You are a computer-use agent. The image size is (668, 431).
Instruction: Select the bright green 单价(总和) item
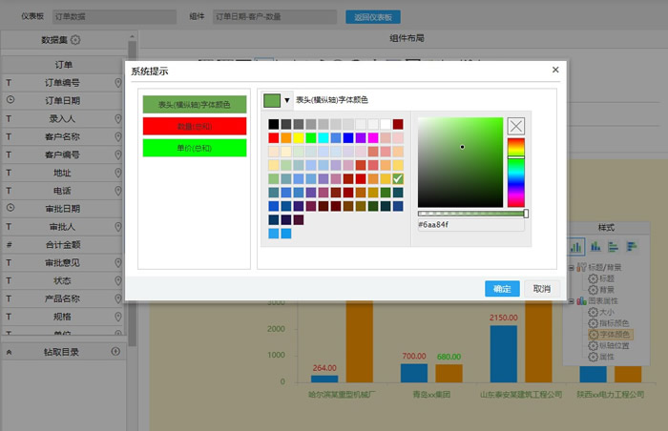[x=194, y=148]
